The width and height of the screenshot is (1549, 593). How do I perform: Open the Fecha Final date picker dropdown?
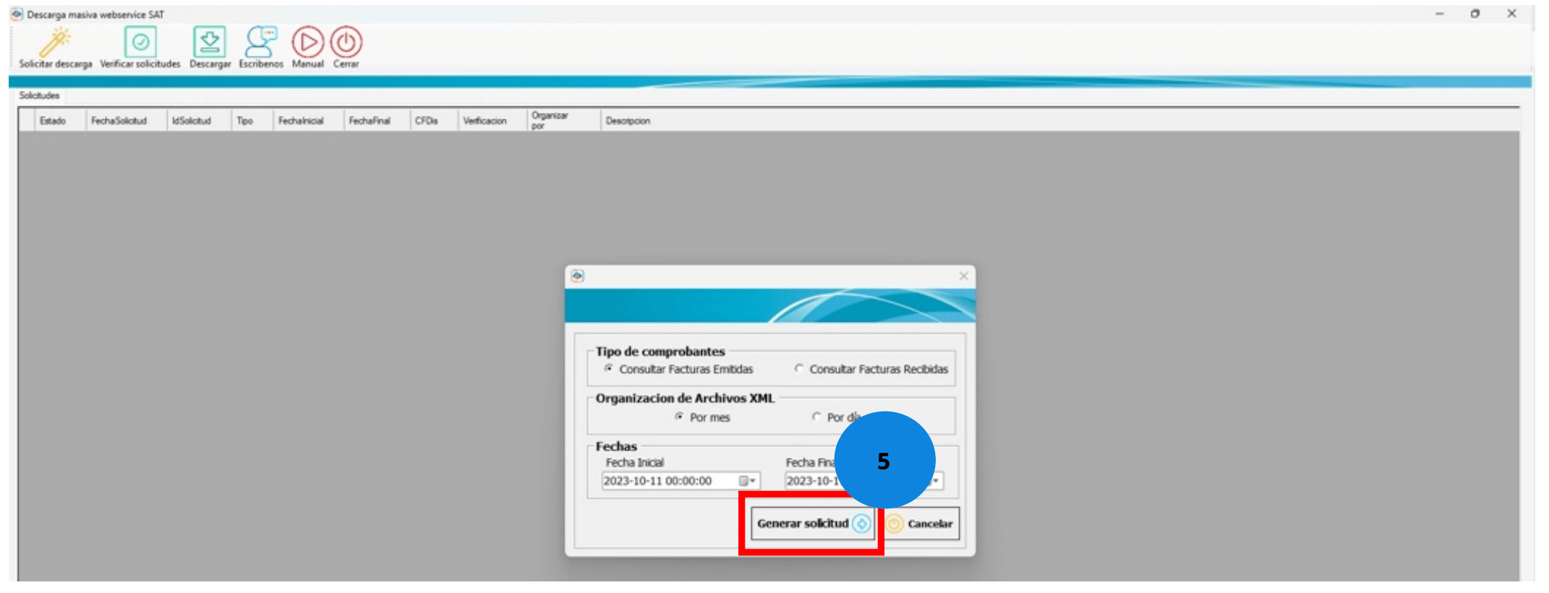coord(937,482)
